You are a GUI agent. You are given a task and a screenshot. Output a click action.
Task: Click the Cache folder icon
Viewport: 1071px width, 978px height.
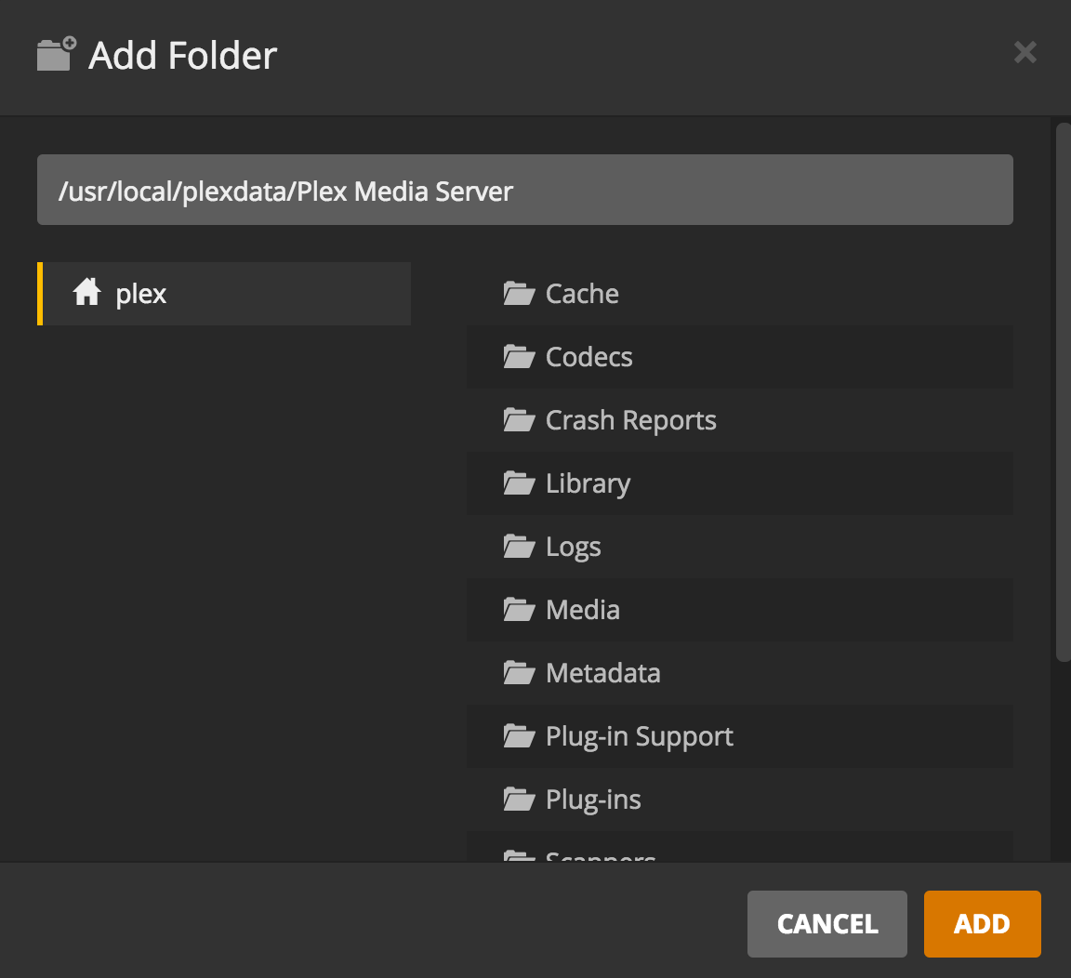click(519, 294)
